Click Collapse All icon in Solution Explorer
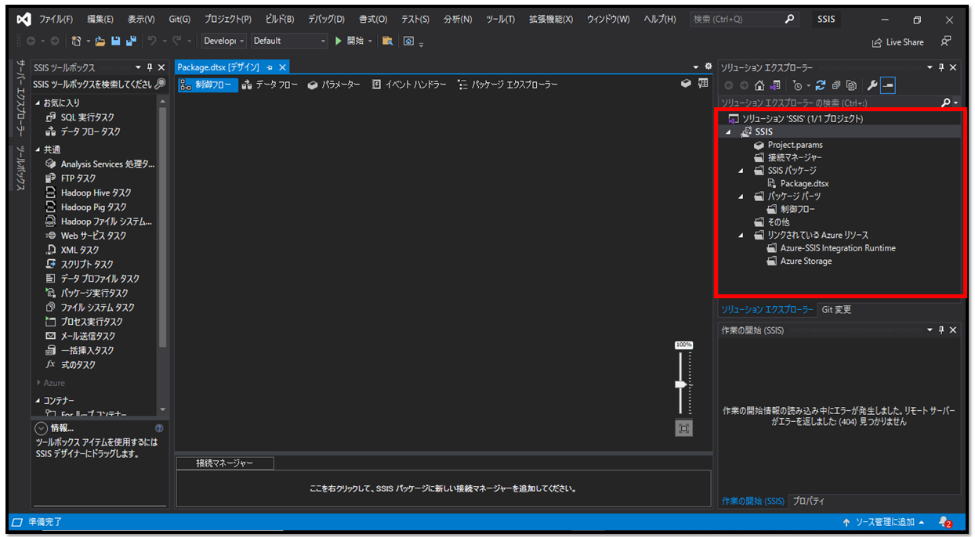This screenshot has height=537, width=975. tap(836, 85)
